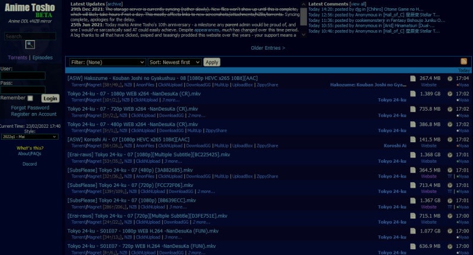Click clock icon in Erai-raws 720p row
This screenshot has width=473, height=255.
point(450,216)
